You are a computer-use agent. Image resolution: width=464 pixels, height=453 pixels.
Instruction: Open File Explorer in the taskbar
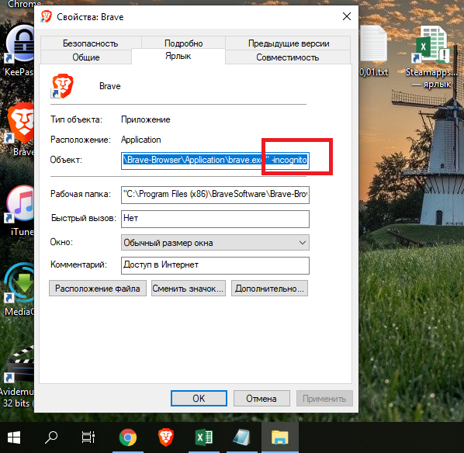279,437
